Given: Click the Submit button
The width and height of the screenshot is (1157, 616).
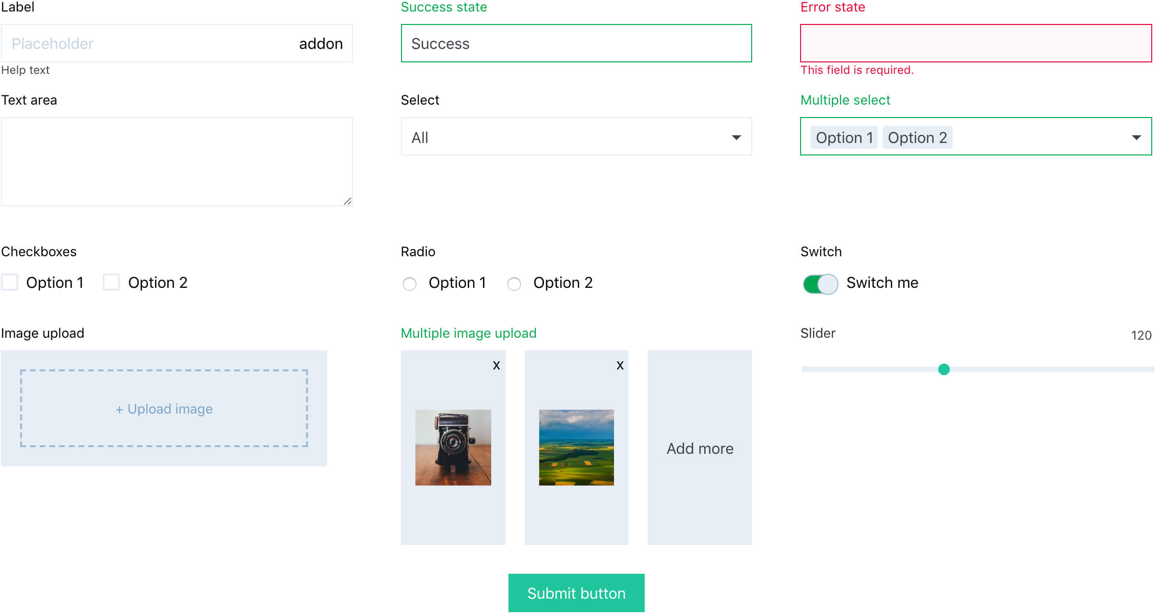Looking at the screenshot, I should click(576, 593).
